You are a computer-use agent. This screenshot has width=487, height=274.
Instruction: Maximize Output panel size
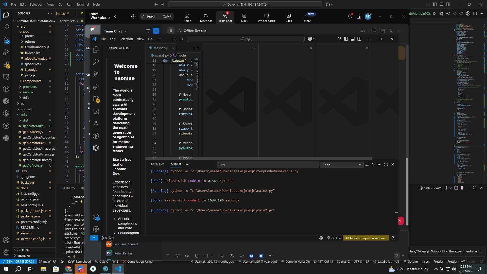pyautogui.click(x=386, y=165)
